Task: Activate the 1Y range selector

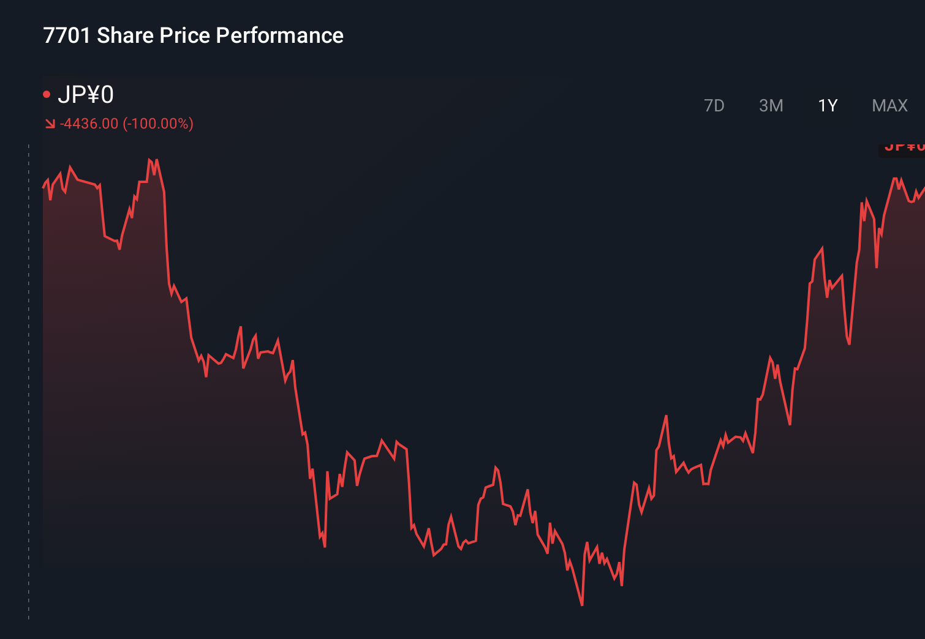Action: [828, 105]
